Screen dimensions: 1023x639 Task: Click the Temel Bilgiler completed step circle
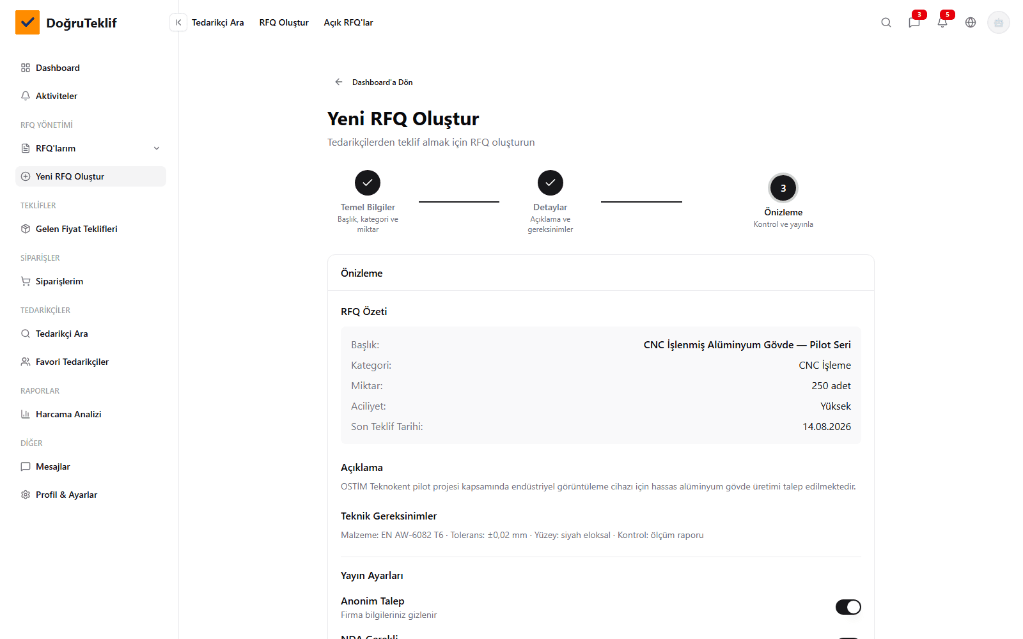pos(368,183)
